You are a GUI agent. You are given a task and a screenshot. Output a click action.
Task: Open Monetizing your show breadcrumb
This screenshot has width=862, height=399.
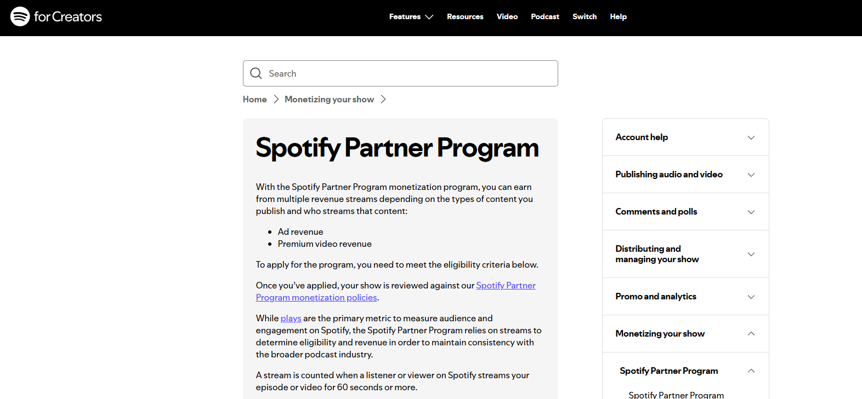click(329, 99)
